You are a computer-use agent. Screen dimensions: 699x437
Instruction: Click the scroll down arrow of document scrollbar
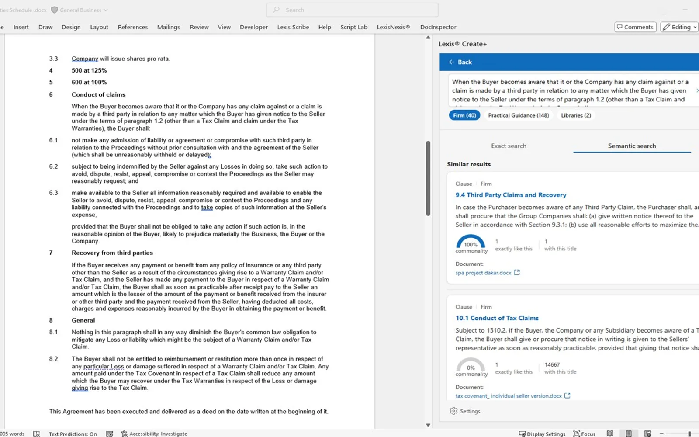pos(428,425)
